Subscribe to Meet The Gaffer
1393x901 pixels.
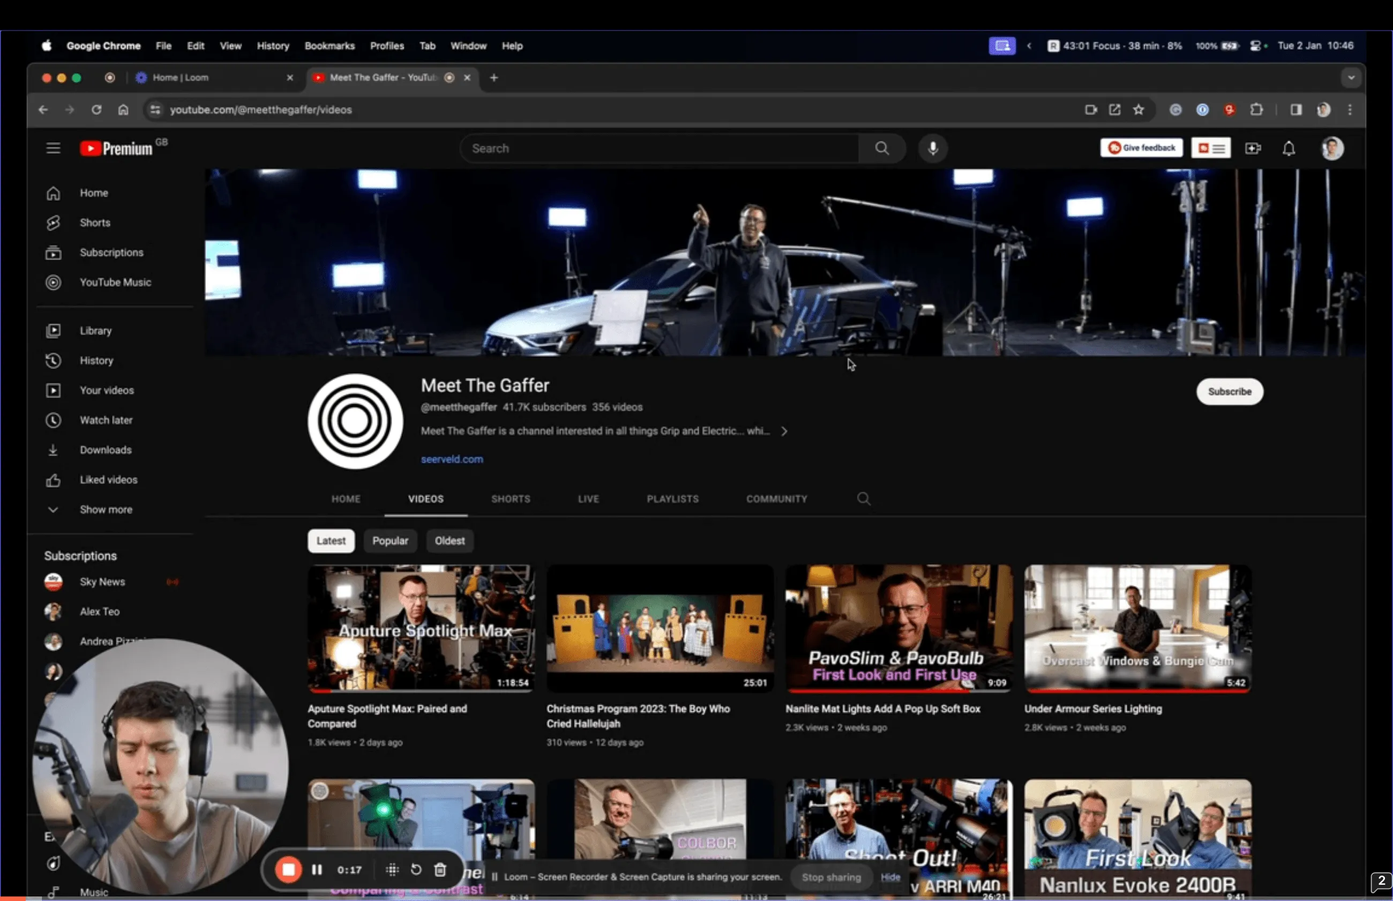[x=1229, y=392]
